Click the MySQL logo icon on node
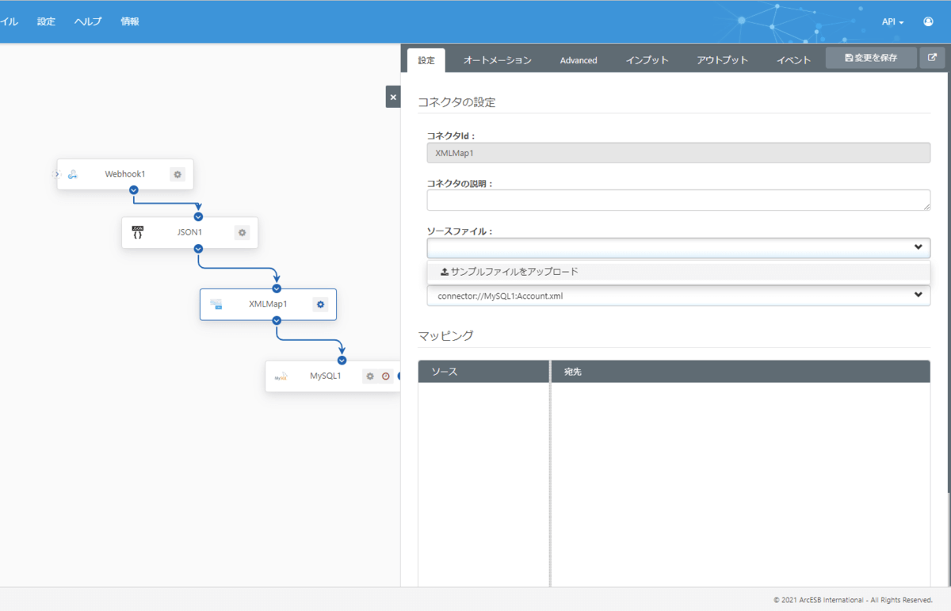The height and width of the screenshot is (611, 951). [x=281, y=376]
